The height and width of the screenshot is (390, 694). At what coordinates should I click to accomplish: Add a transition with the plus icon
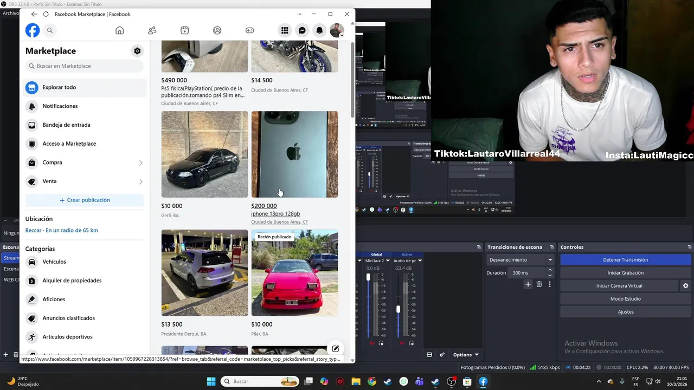(x=528, y=284)
